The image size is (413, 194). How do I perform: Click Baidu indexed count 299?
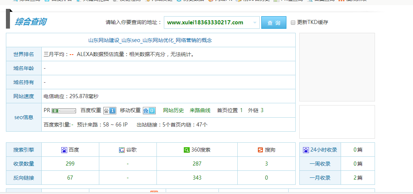[70, 164]
